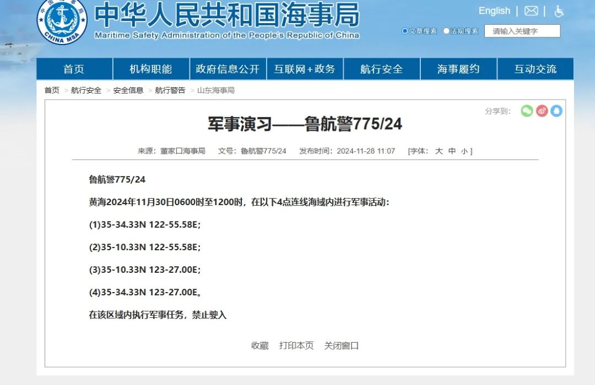Click the source text 来源：董家口海事局
595x385 pixels.
171,151
